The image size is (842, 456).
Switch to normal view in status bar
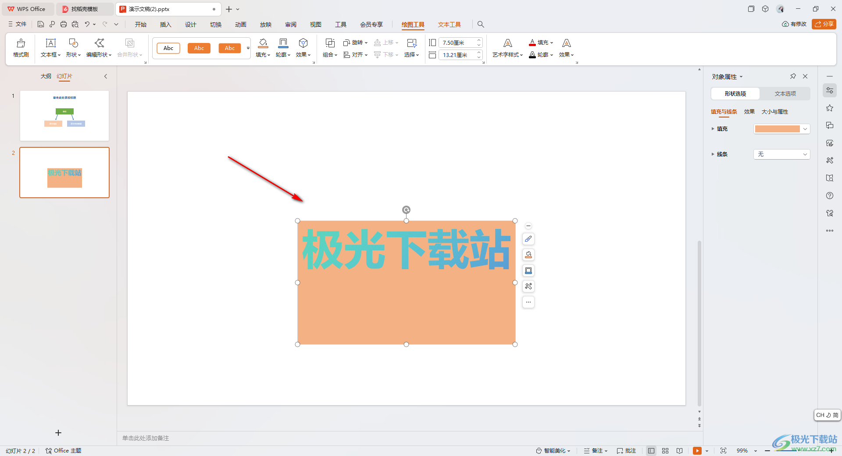(x=651, y=451)
